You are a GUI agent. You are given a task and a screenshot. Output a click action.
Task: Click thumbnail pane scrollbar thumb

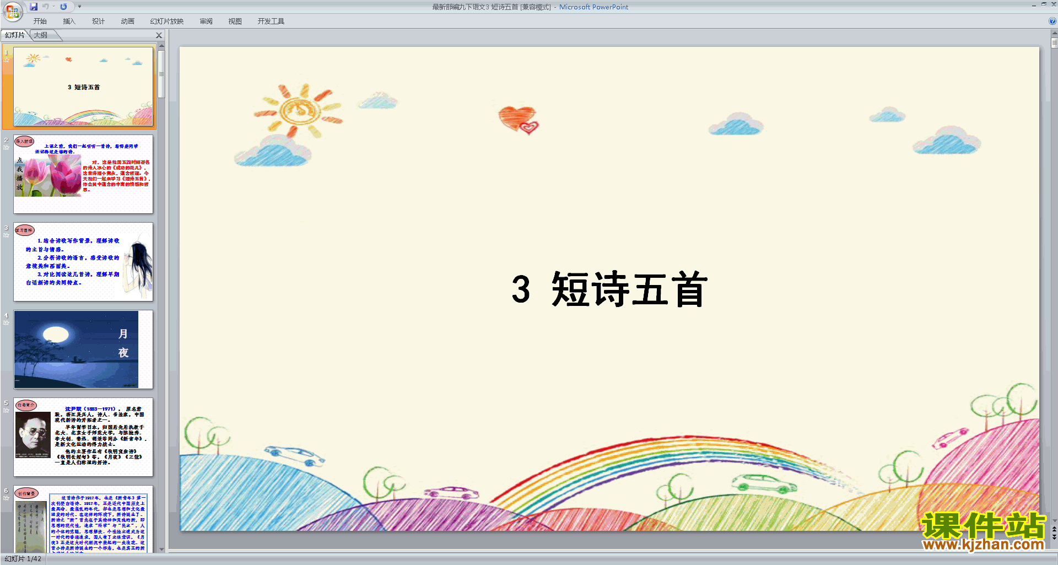pyautogui.click(x=161, y=74)
